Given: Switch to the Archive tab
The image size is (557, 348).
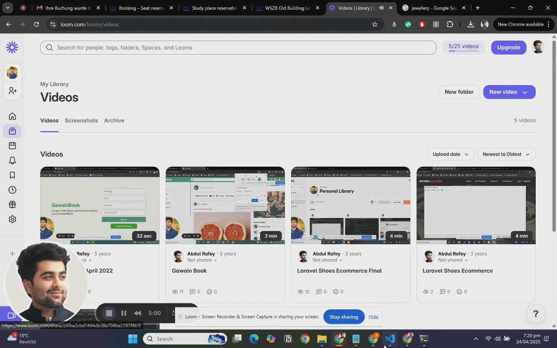Looking at the screenshot, I should 114,121.
